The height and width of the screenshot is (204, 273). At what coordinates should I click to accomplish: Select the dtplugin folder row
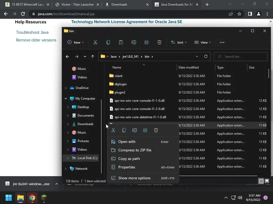pos(187,84)
